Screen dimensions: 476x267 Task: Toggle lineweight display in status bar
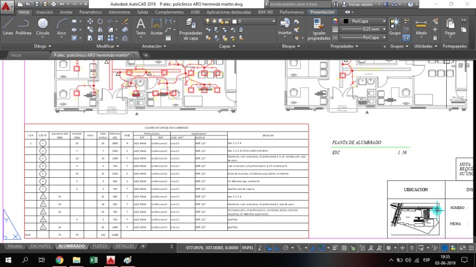[x=336, y=247]
